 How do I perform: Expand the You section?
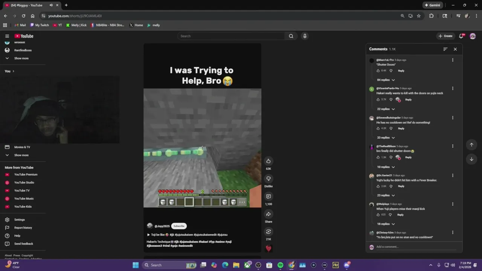9,71
